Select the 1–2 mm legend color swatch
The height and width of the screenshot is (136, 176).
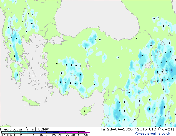click(17, 132)
